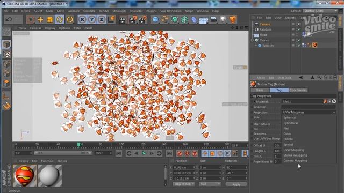Click the Play forward button

144,153
